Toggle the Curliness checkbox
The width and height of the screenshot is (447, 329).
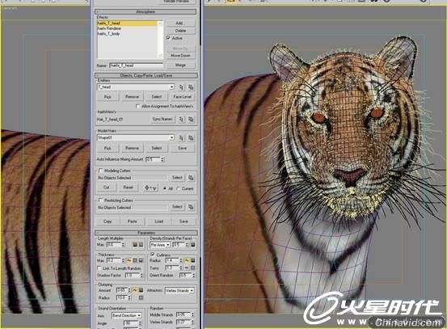pyautogui.click(x=153, y=254)
